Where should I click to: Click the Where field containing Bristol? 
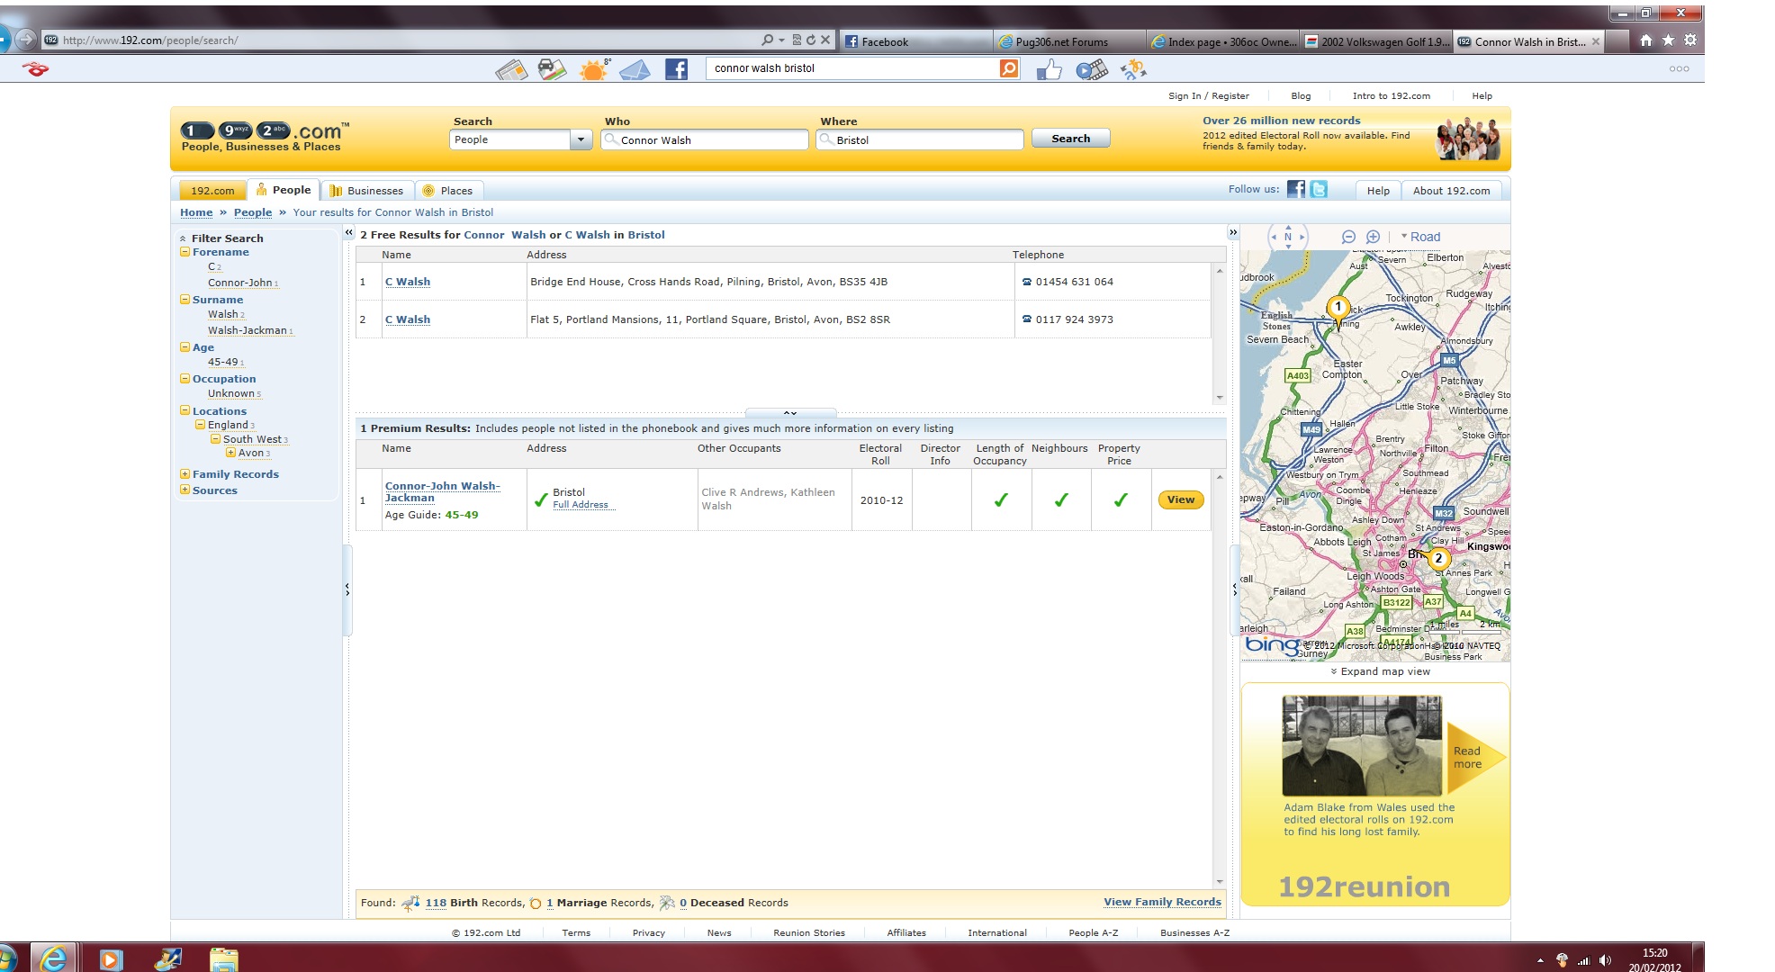tap(920, 139)
